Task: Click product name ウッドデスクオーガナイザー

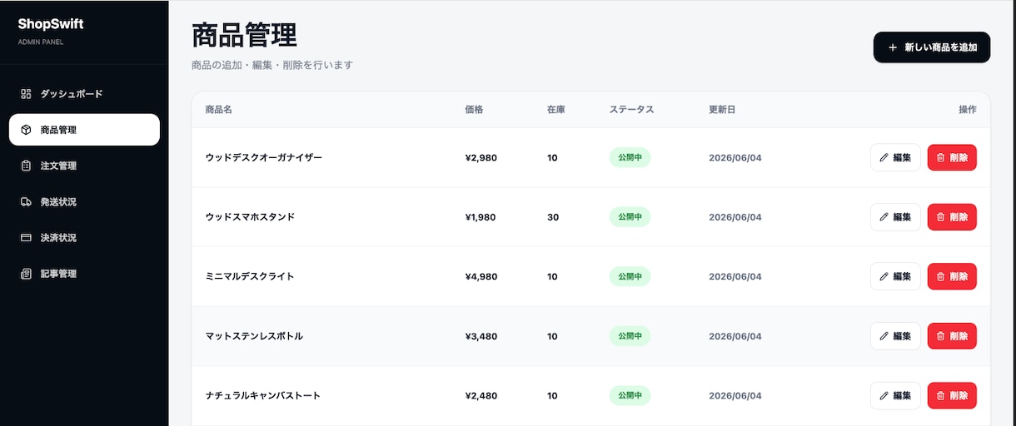Action: pyautogui.click(x=263, y=157)
